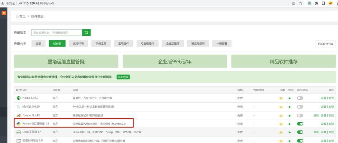Disable homepage display for Python项目管理器

pos(300,124)
